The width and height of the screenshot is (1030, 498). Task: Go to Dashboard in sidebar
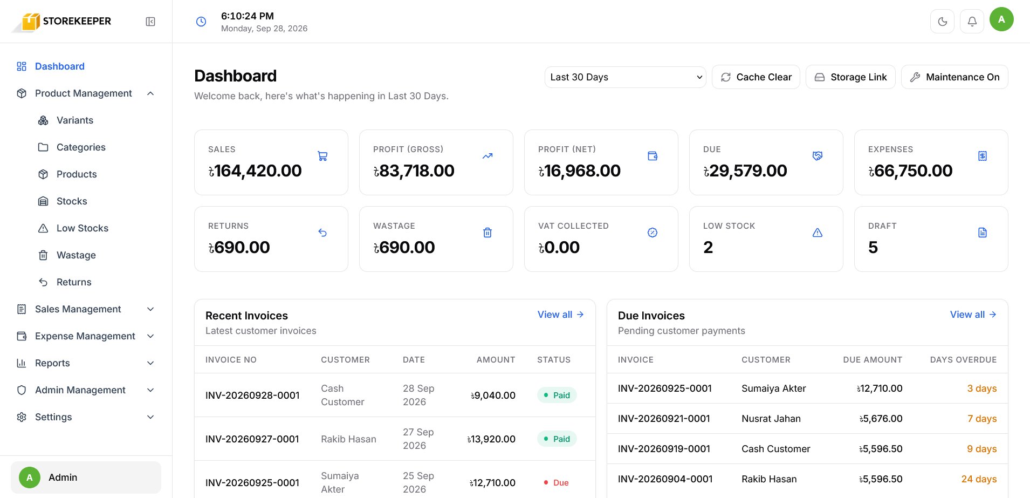[86, 66]
